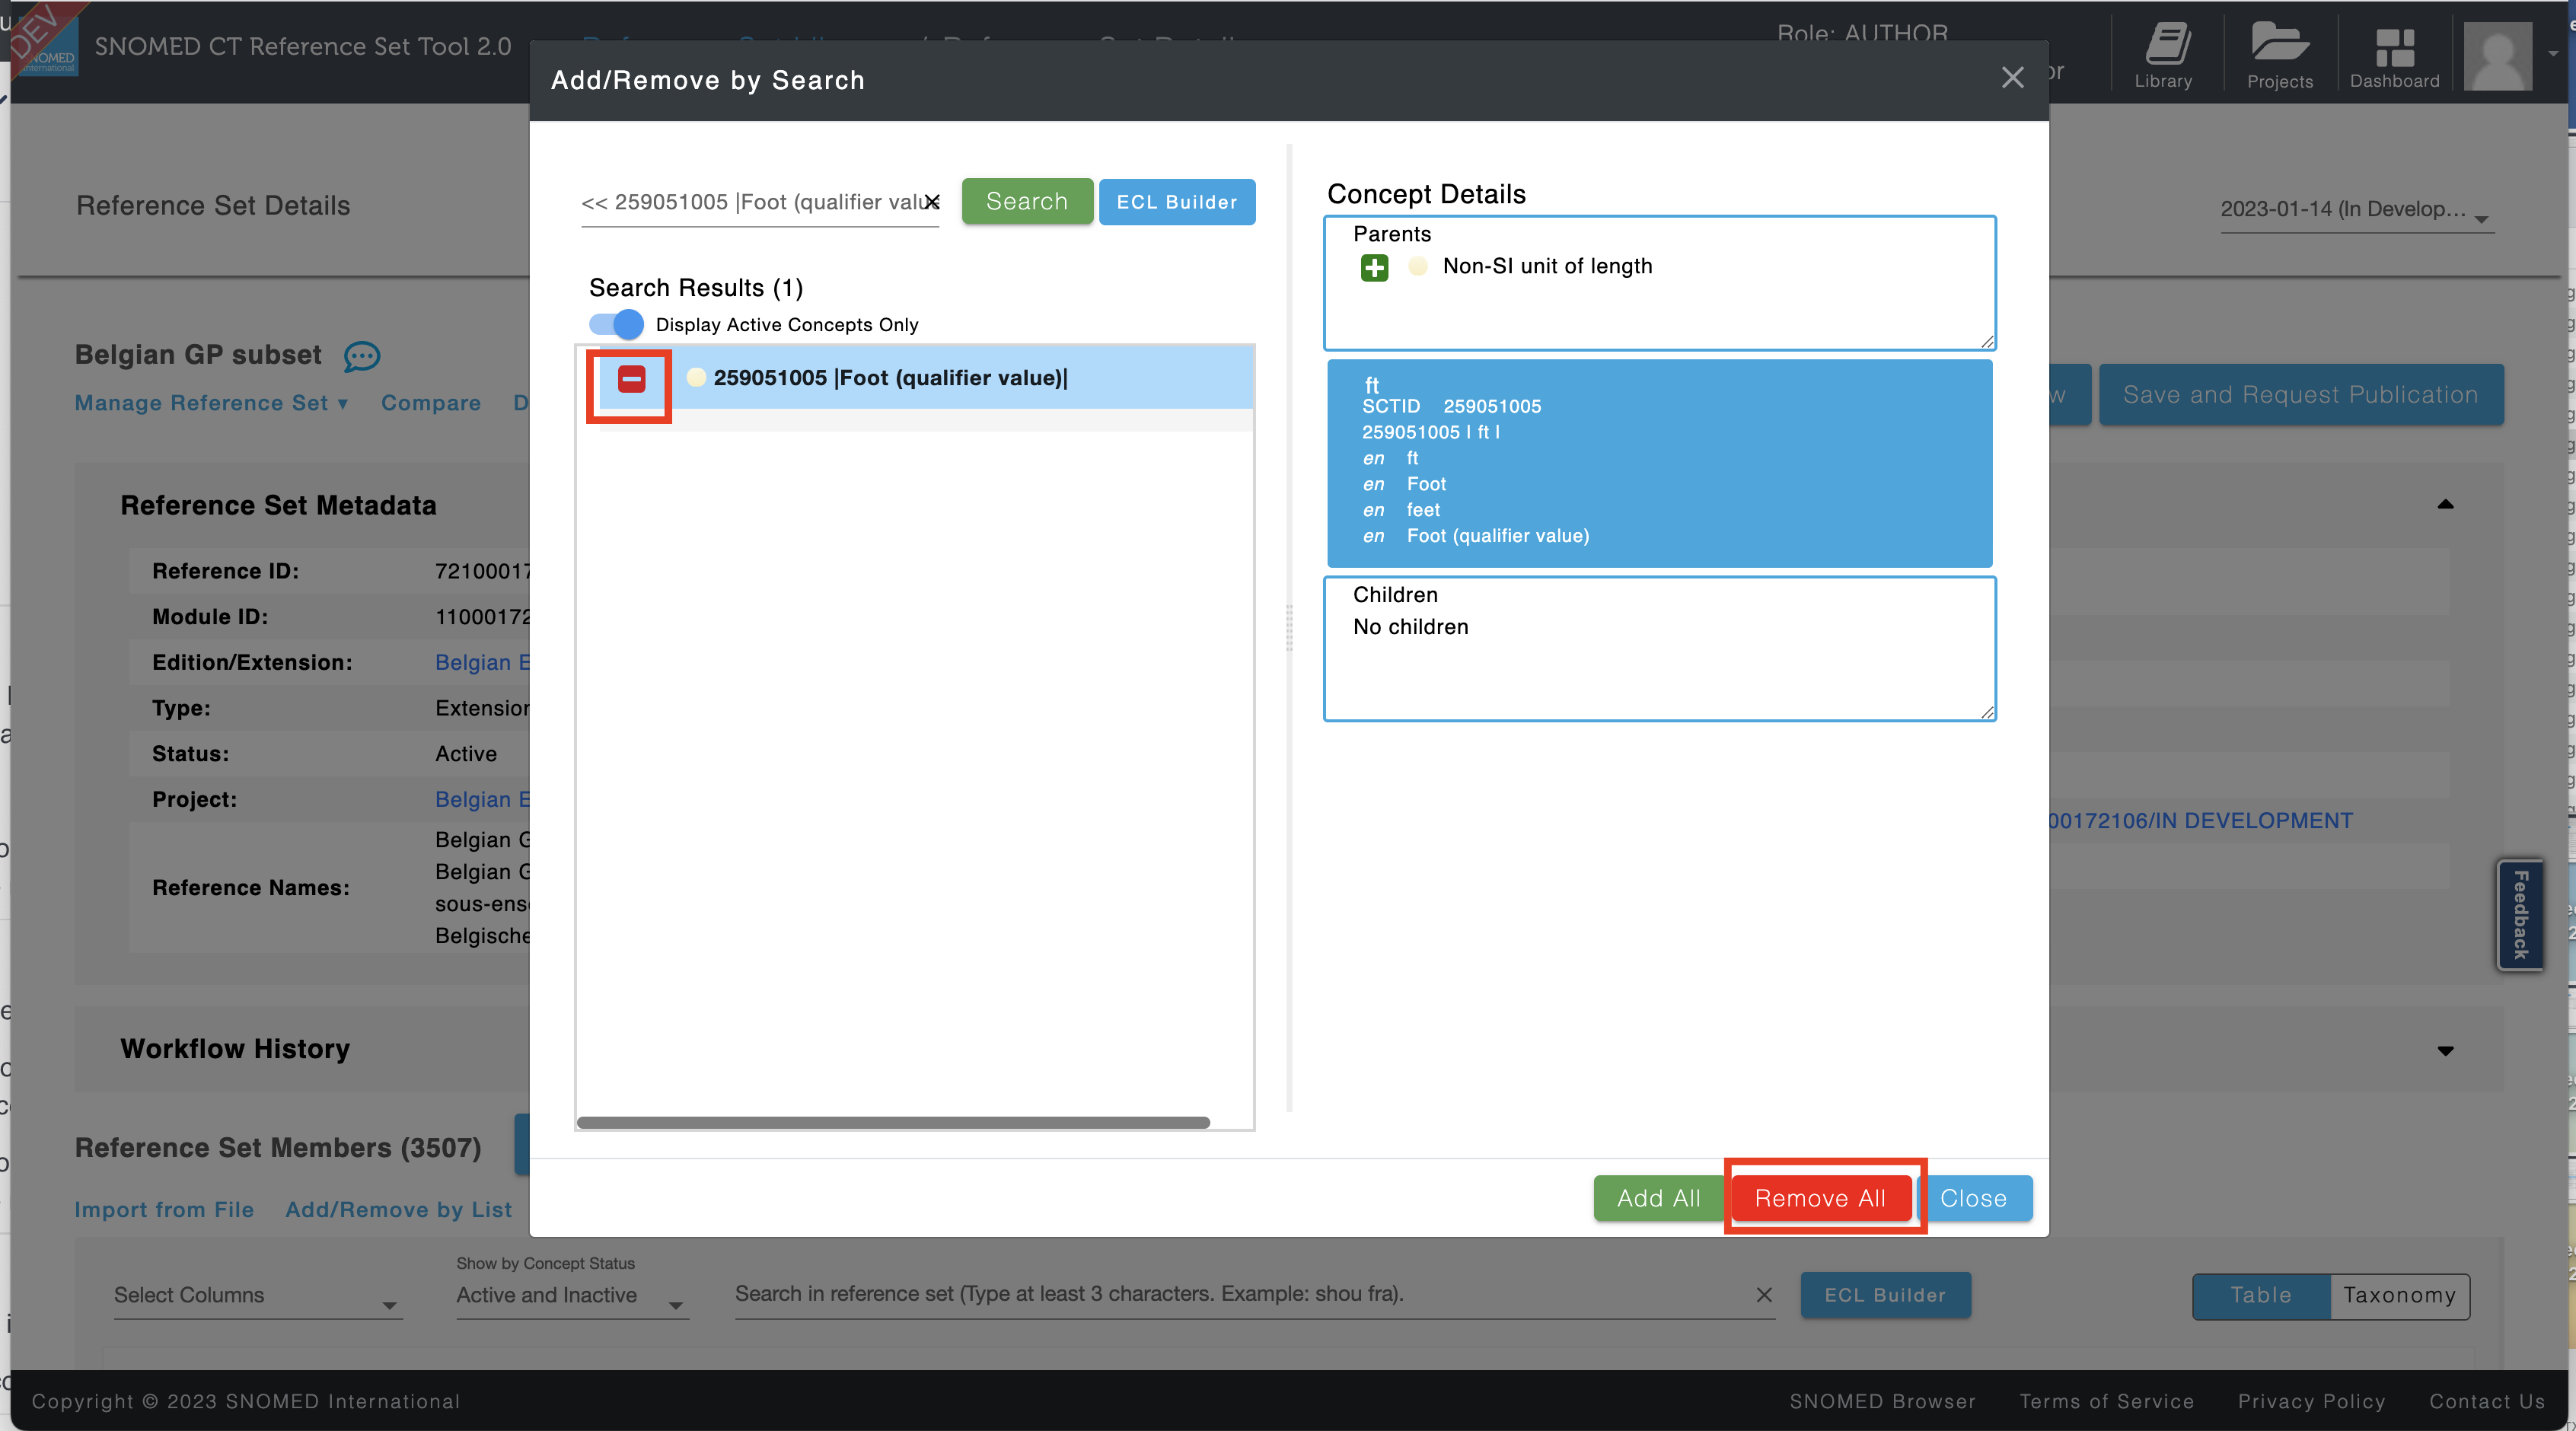Collapse the Reference Set Metadata panel arrow
The image size is (2576, 1431).
(2445, 504)
